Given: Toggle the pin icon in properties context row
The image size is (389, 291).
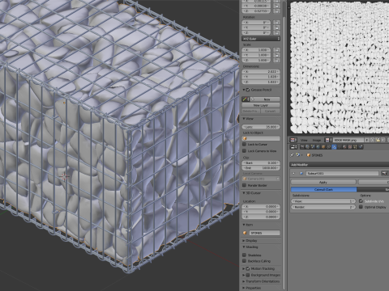Looking at the screenshot, I should (x=292, y=155).
